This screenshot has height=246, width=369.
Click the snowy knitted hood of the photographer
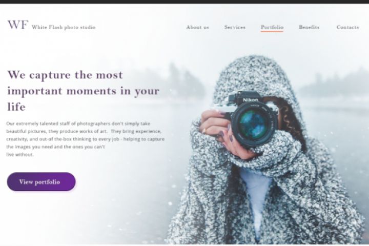coord(254,75)
